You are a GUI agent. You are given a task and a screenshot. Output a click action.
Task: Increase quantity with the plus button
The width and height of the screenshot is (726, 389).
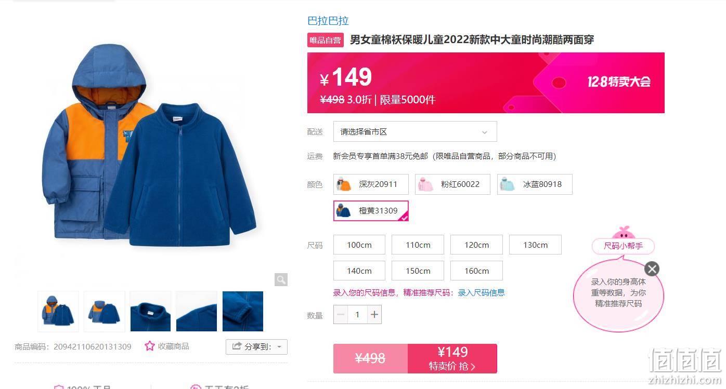coord(374,314)
